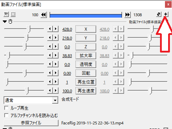Click the 再生位置 button
This screenshot has width=172, height=129.
[x=86, y=82]
